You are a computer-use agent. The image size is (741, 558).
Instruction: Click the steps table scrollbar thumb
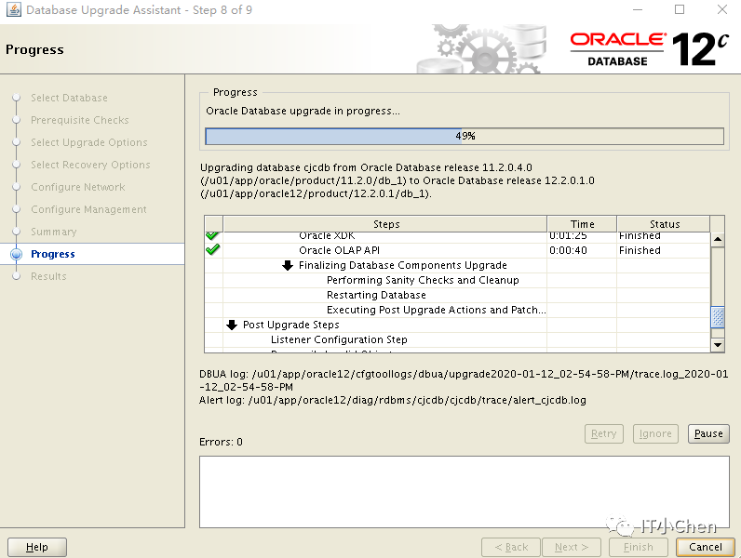click(718, 317)
